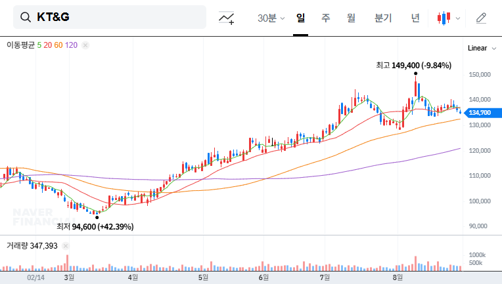Select the 20-day moving average value

48,45
